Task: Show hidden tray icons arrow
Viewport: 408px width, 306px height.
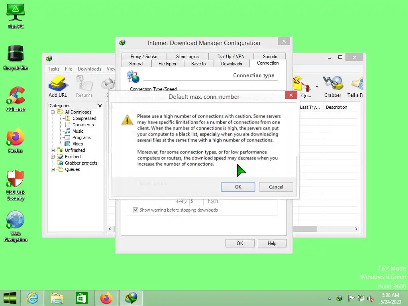Action: coord(330,298)
